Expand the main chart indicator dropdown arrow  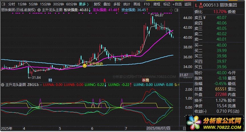coord(39,10)
